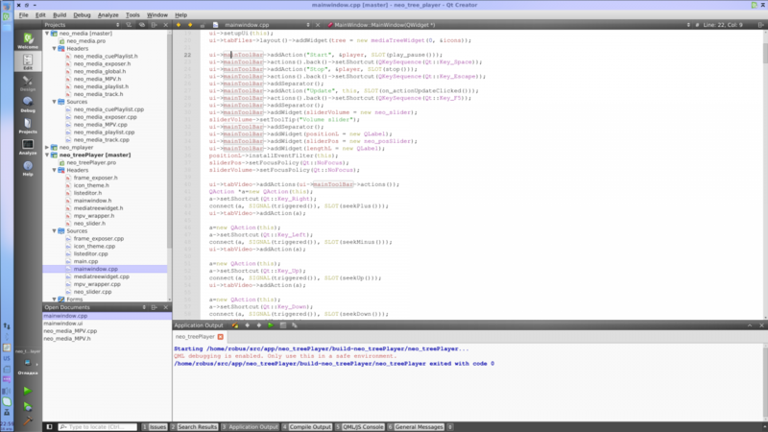The width and height of the screenshot is (768, 432).
Task: Open the Analyze menu
Action: 108,15
